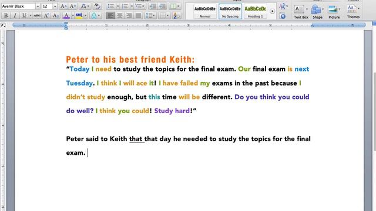
Task: Click the Bulleted List icon
Action: [111, 6]
